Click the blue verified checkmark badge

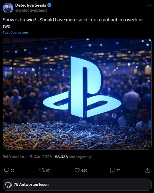[49, 5]
